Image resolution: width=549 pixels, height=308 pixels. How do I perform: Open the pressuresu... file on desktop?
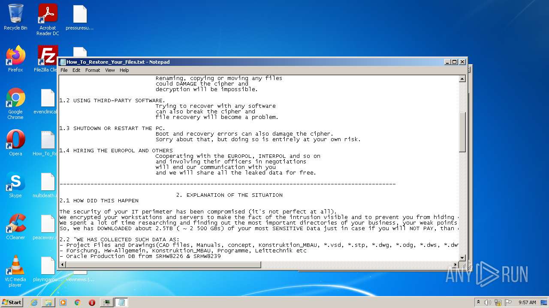tap(80, 18)
